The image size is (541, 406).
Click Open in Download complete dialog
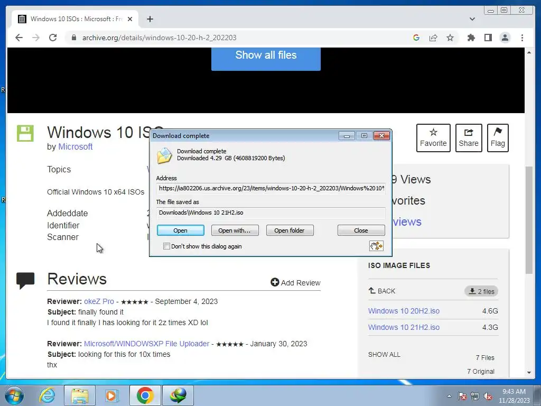coord(181,230)
